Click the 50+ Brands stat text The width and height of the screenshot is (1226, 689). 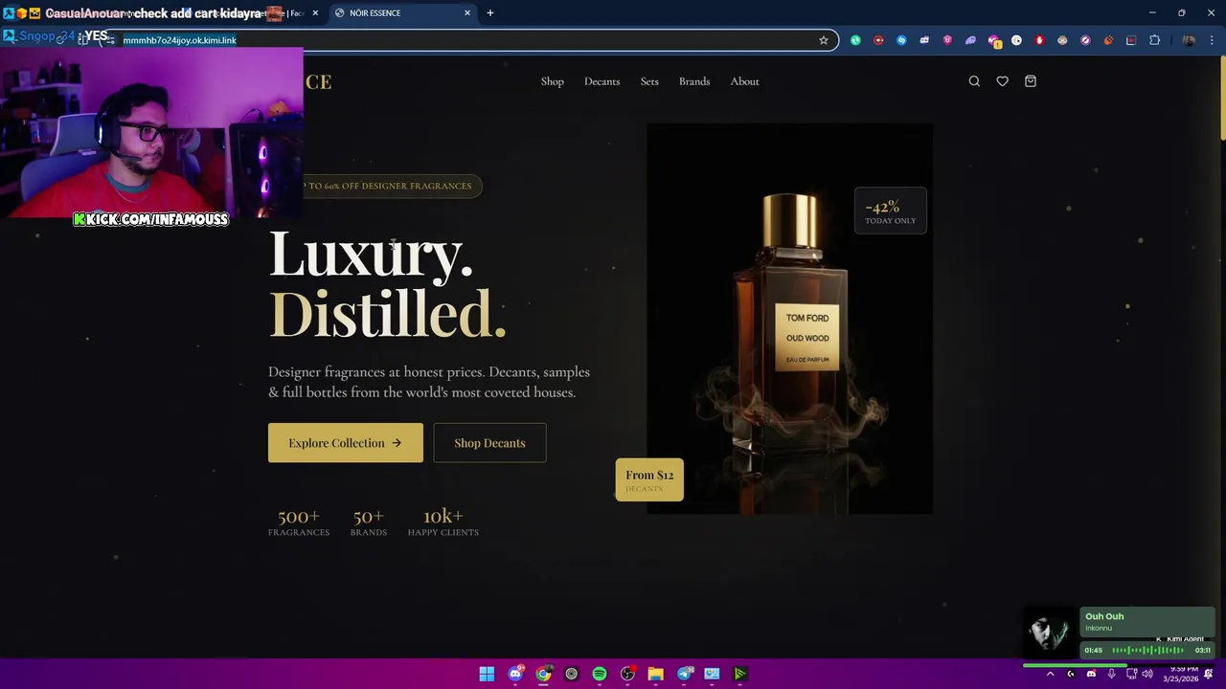368,522
